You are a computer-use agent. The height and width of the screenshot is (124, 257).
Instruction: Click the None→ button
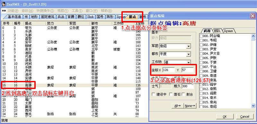190,106
